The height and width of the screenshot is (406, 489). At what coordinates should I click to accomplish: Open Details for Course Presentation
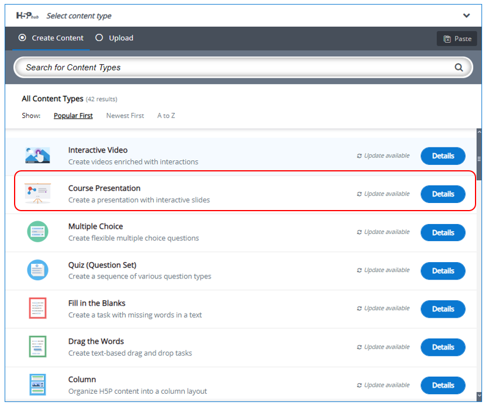[443, 194]
